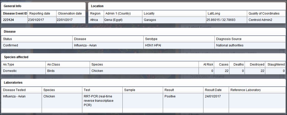
Task: Select the Destroyed count value 22
Action: tap(262, 71)
